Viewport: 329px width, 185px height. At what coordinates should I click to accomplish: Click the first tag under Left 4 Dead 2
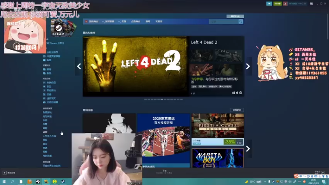click(x=194, y=87)
